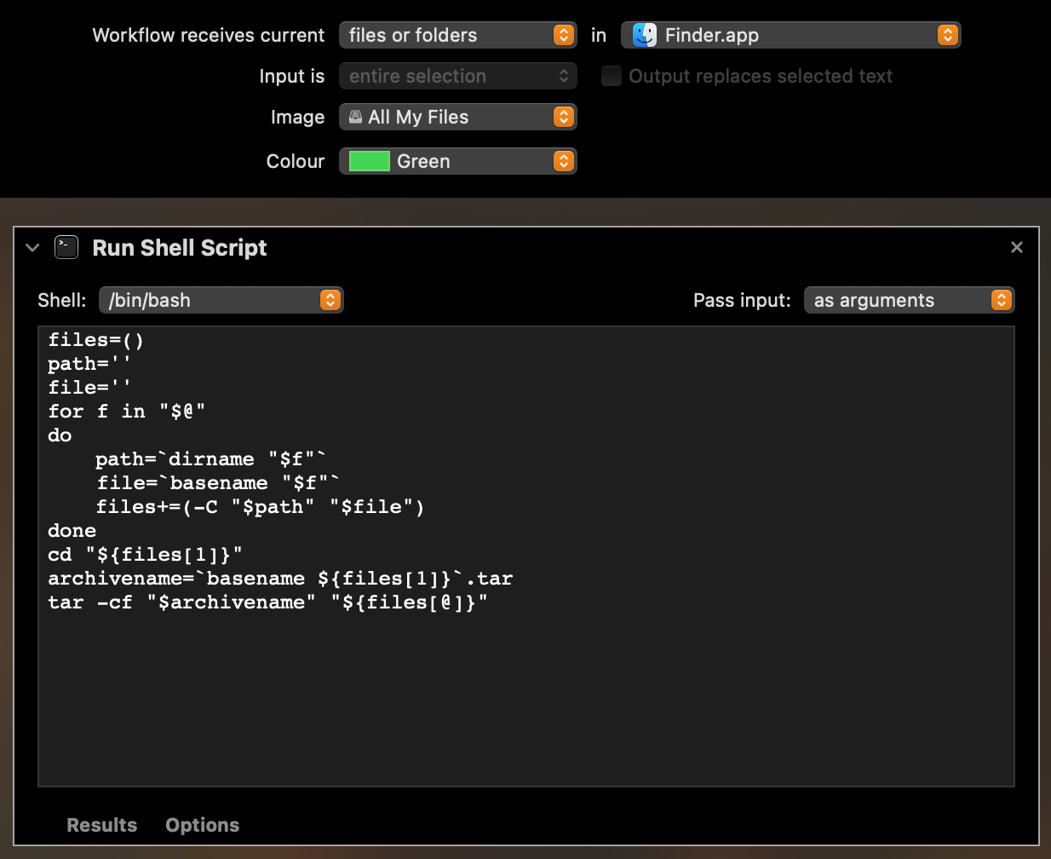
Task: Click the All My Files drive icon
Action: 356,117
